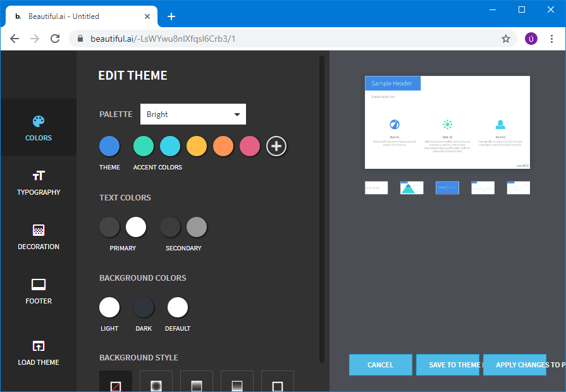Click the Load Theme icon
Screen dimensions: 566x392
pyautogui.click(x=39, y=346)
